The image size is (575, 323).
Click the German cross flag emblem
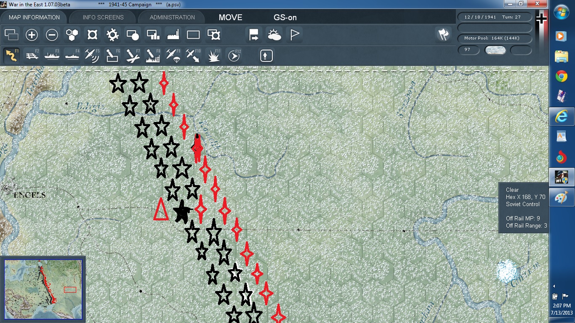(x=541, y=19)
